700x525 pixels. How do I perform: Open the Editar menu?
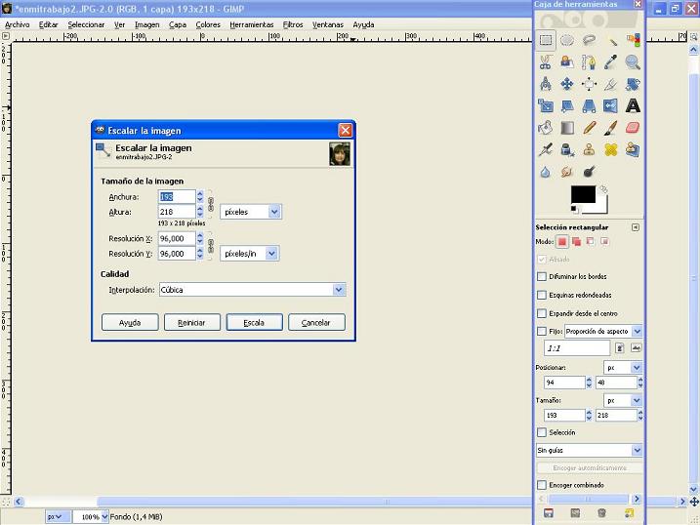(48, 25)
